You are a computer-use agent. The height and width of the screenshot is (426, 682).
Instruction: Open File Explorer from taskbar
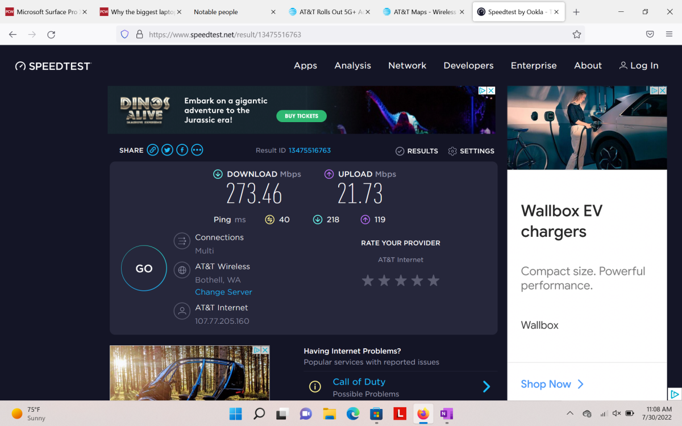[329, 414]
